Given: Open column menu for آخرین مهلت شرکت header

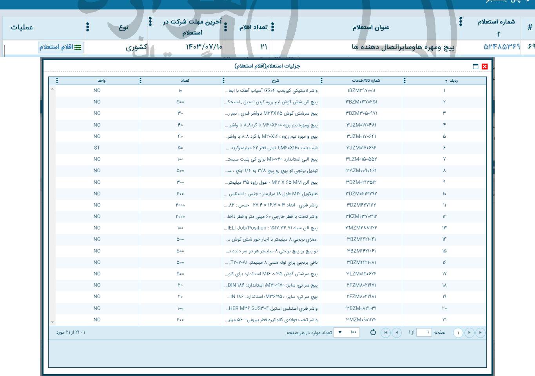Looking at the screenshot, I should [150, 21].
